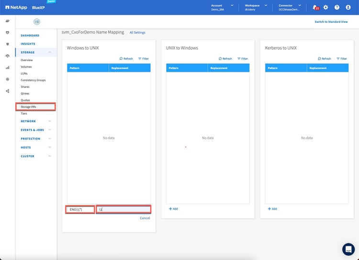Go to Storage VMs in sidebar
Screen dimensions: 359x260
[29, 107]
